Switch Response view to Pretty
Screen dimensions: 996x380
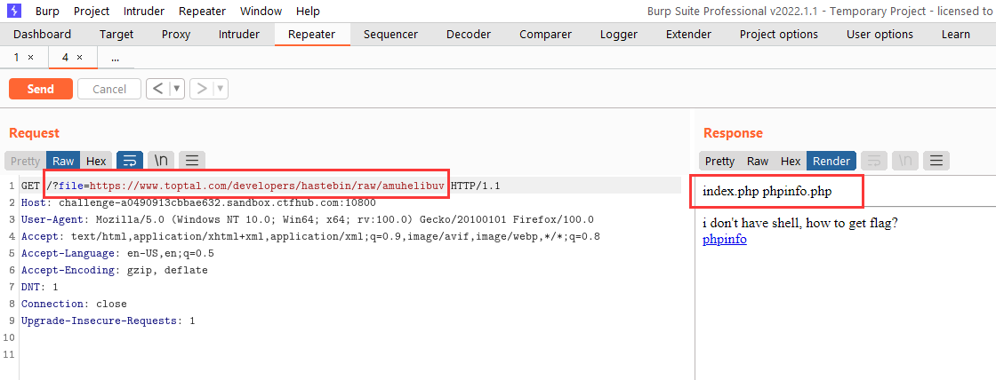[x=719, y=161]
